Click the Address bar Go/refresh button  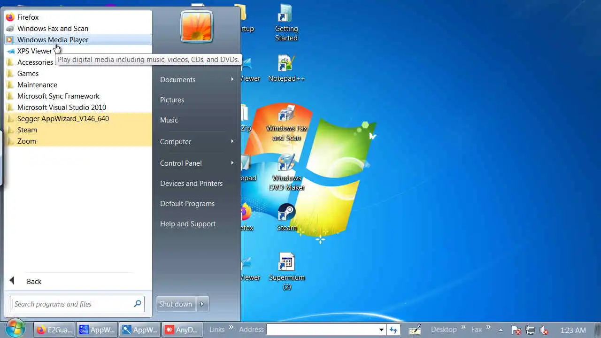(393, 330)
